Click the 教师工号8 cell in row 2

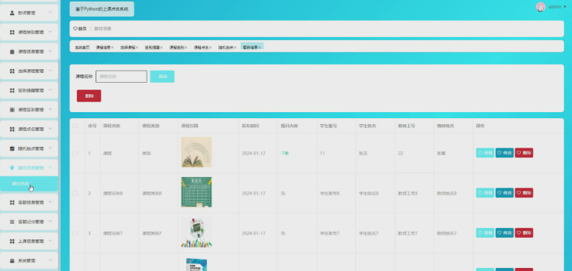point(408,193)
